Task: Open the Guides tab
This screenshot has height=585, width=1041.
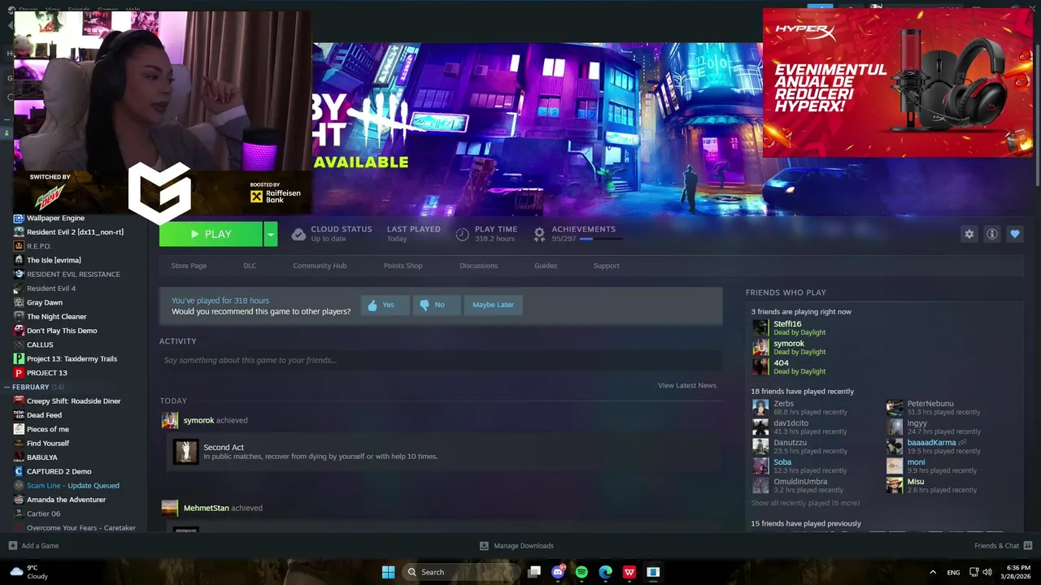Action: [546, 266]
